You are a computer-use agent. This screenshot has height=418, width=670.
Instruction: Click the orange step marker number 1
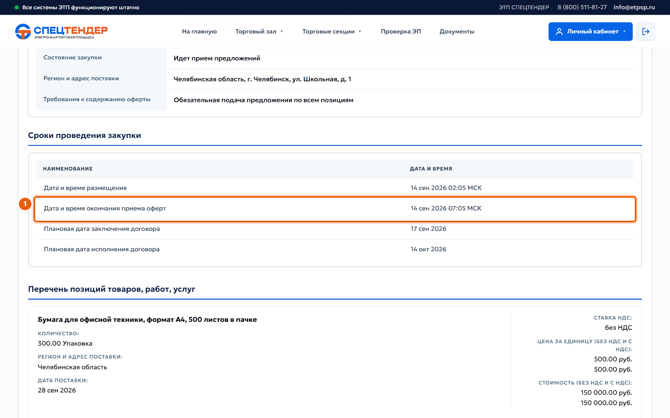click(25, 204)
